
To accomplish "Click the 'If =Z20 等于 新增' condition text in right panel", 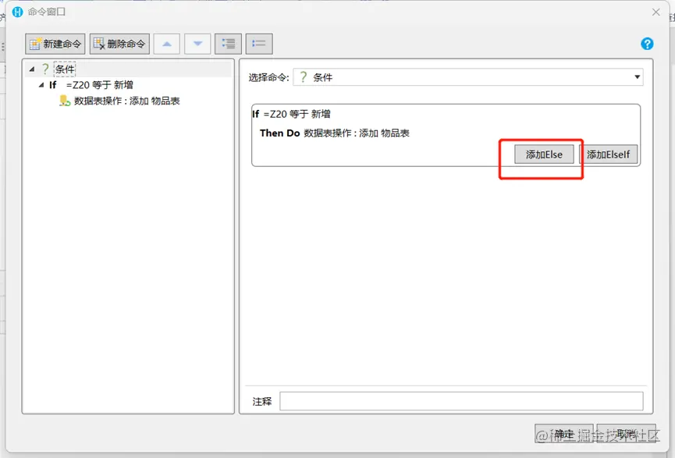I will 291,114.
